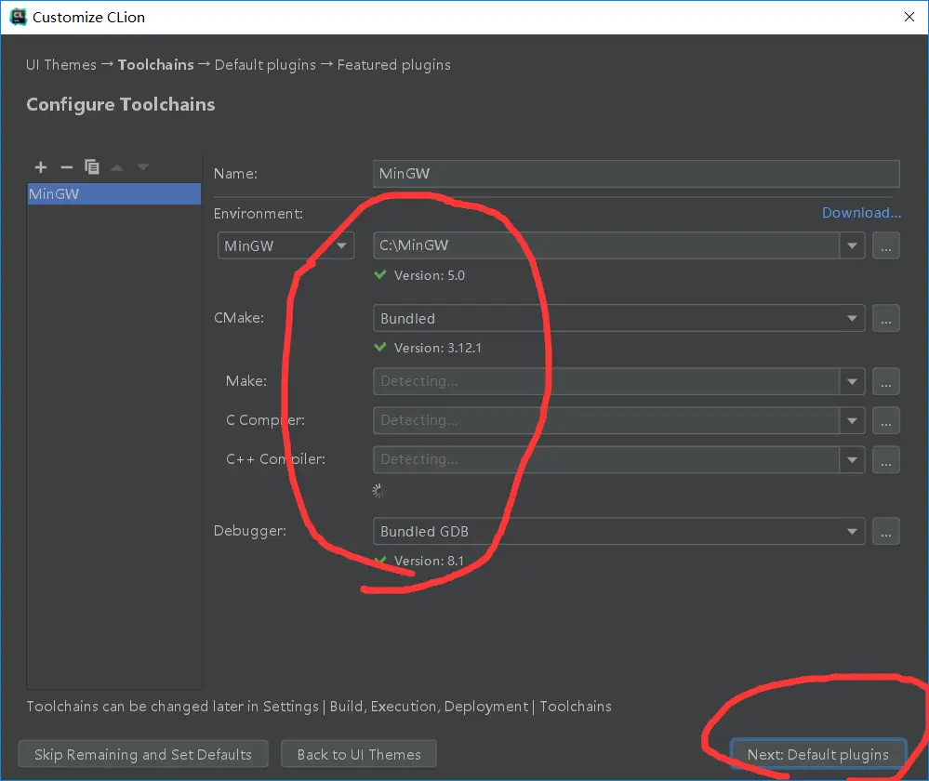
Task: Click the 'Toolchains' breadcrumb step
Action: pos(156,64)
